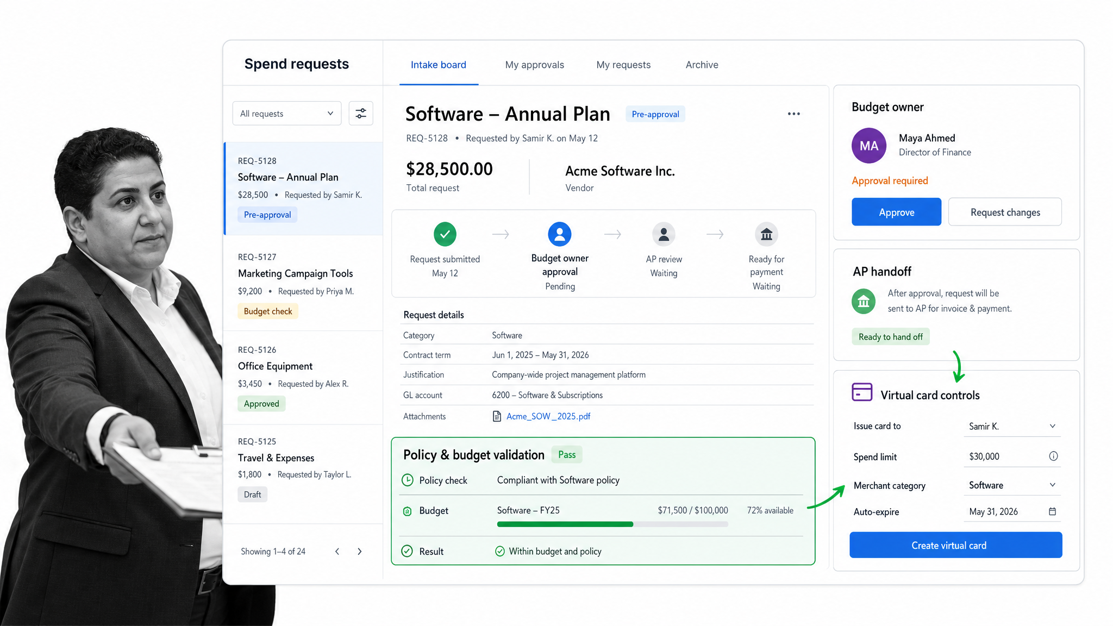
Task: Click the Ready to hand off badge
Action: [890, 337]
